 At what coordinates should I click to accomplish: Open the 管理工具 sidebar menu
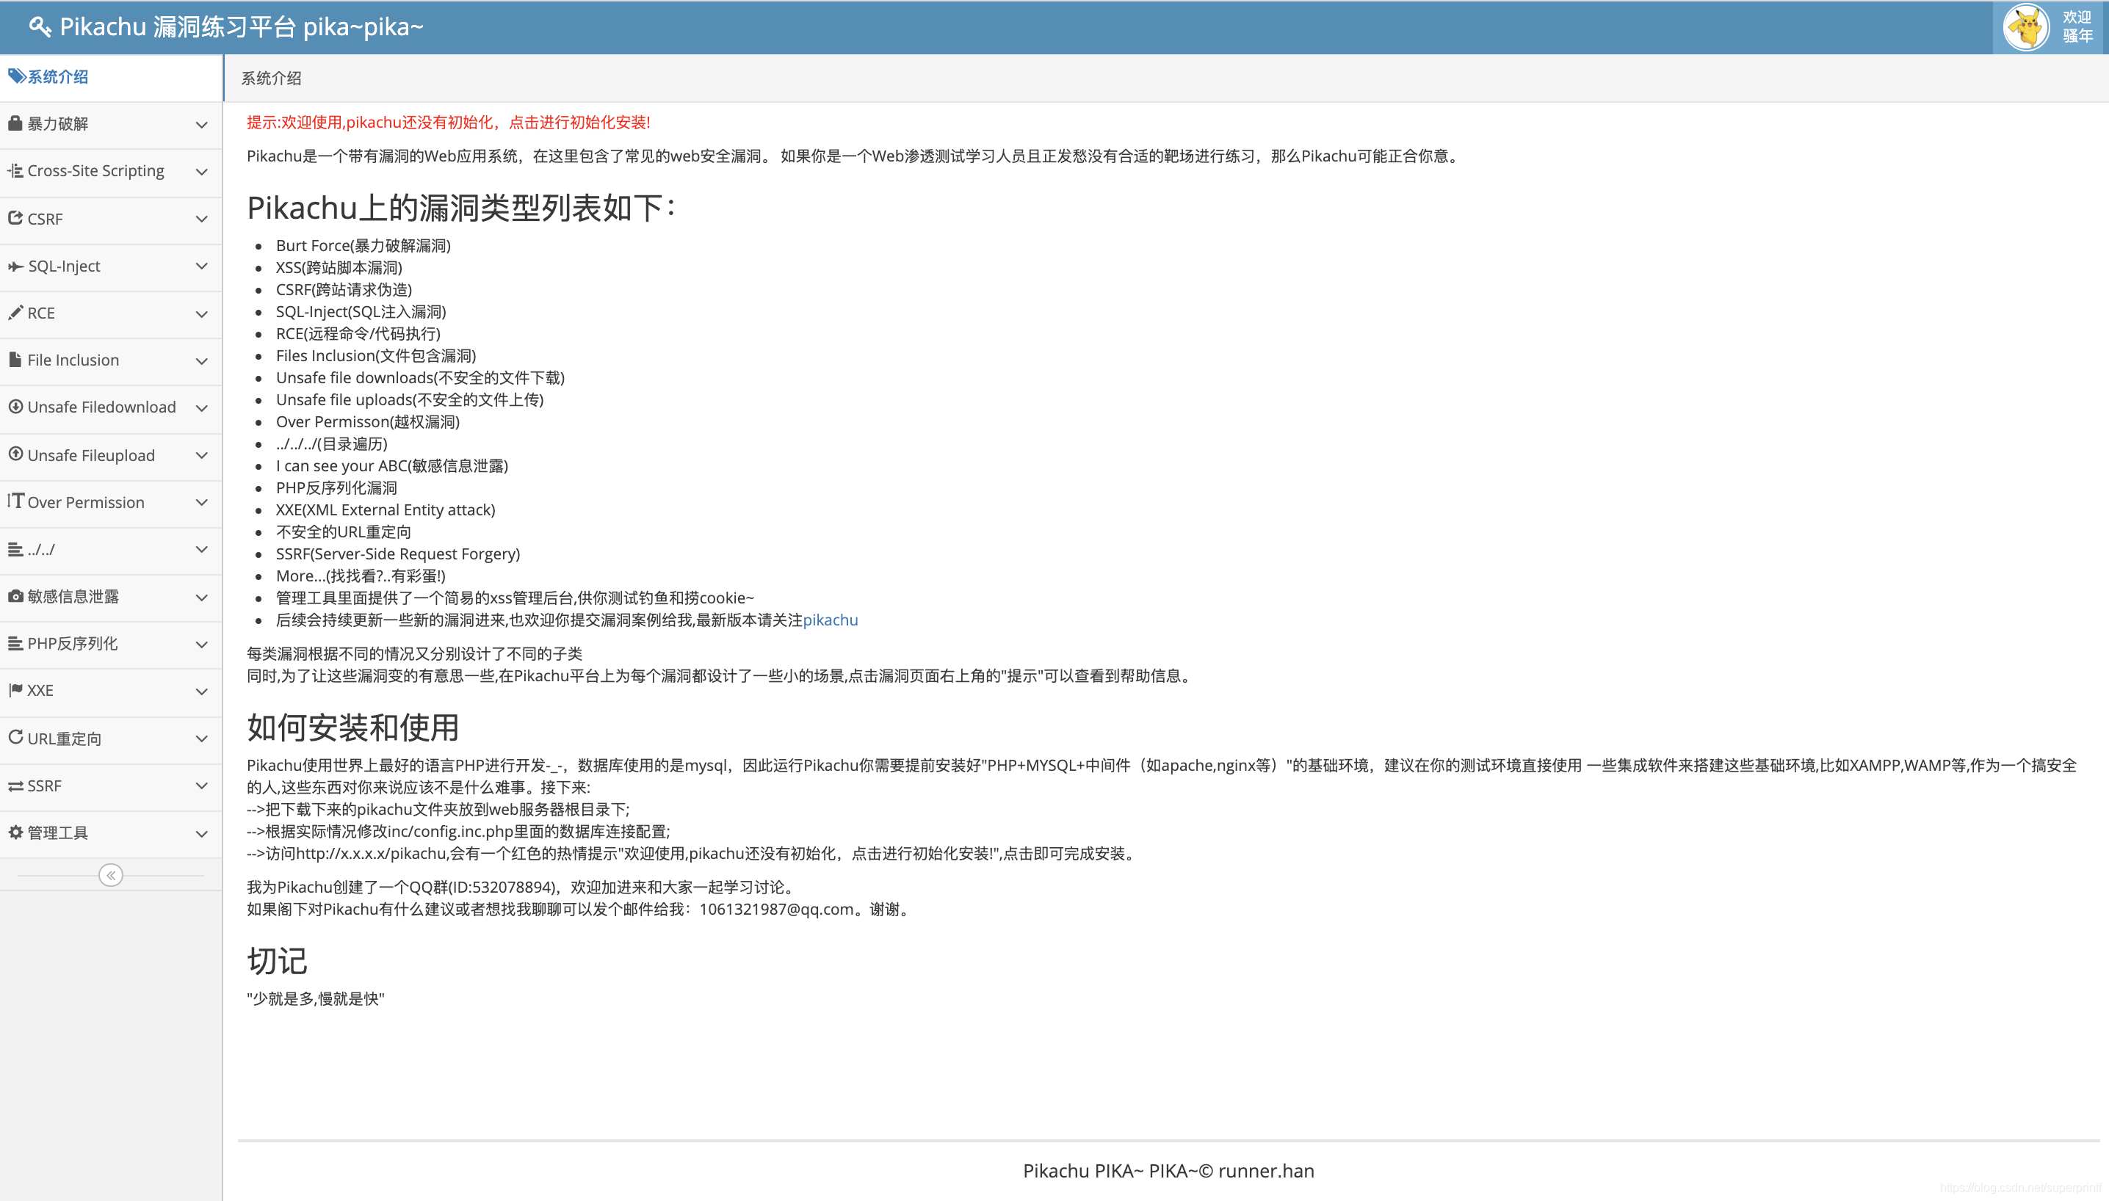click(x=111, y=833)
